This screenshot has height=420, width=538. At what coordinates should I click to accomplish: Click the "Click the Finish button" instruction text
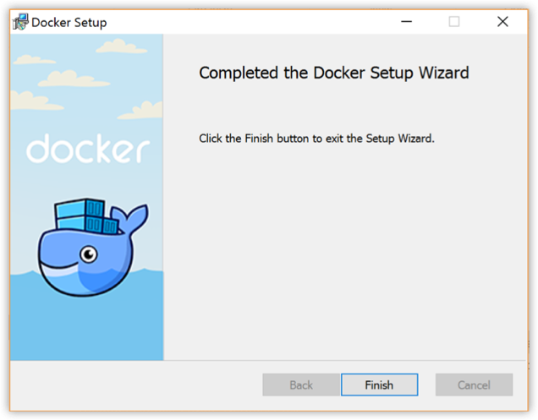316,138
